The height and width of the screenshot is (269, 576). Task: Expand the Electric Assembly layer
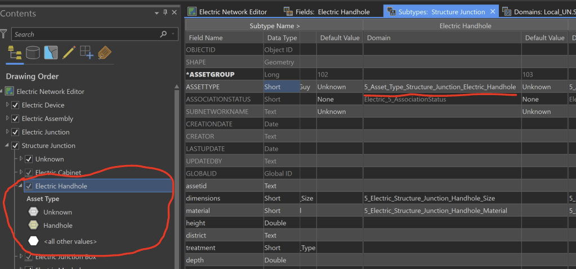click(7, 119)
